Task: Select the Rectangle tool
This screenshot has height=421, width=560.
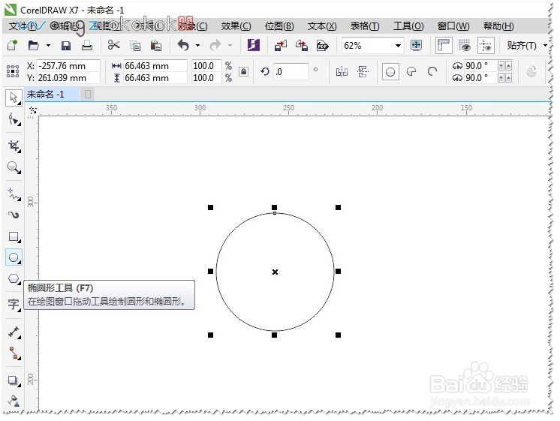Action: tap(14, 236)
